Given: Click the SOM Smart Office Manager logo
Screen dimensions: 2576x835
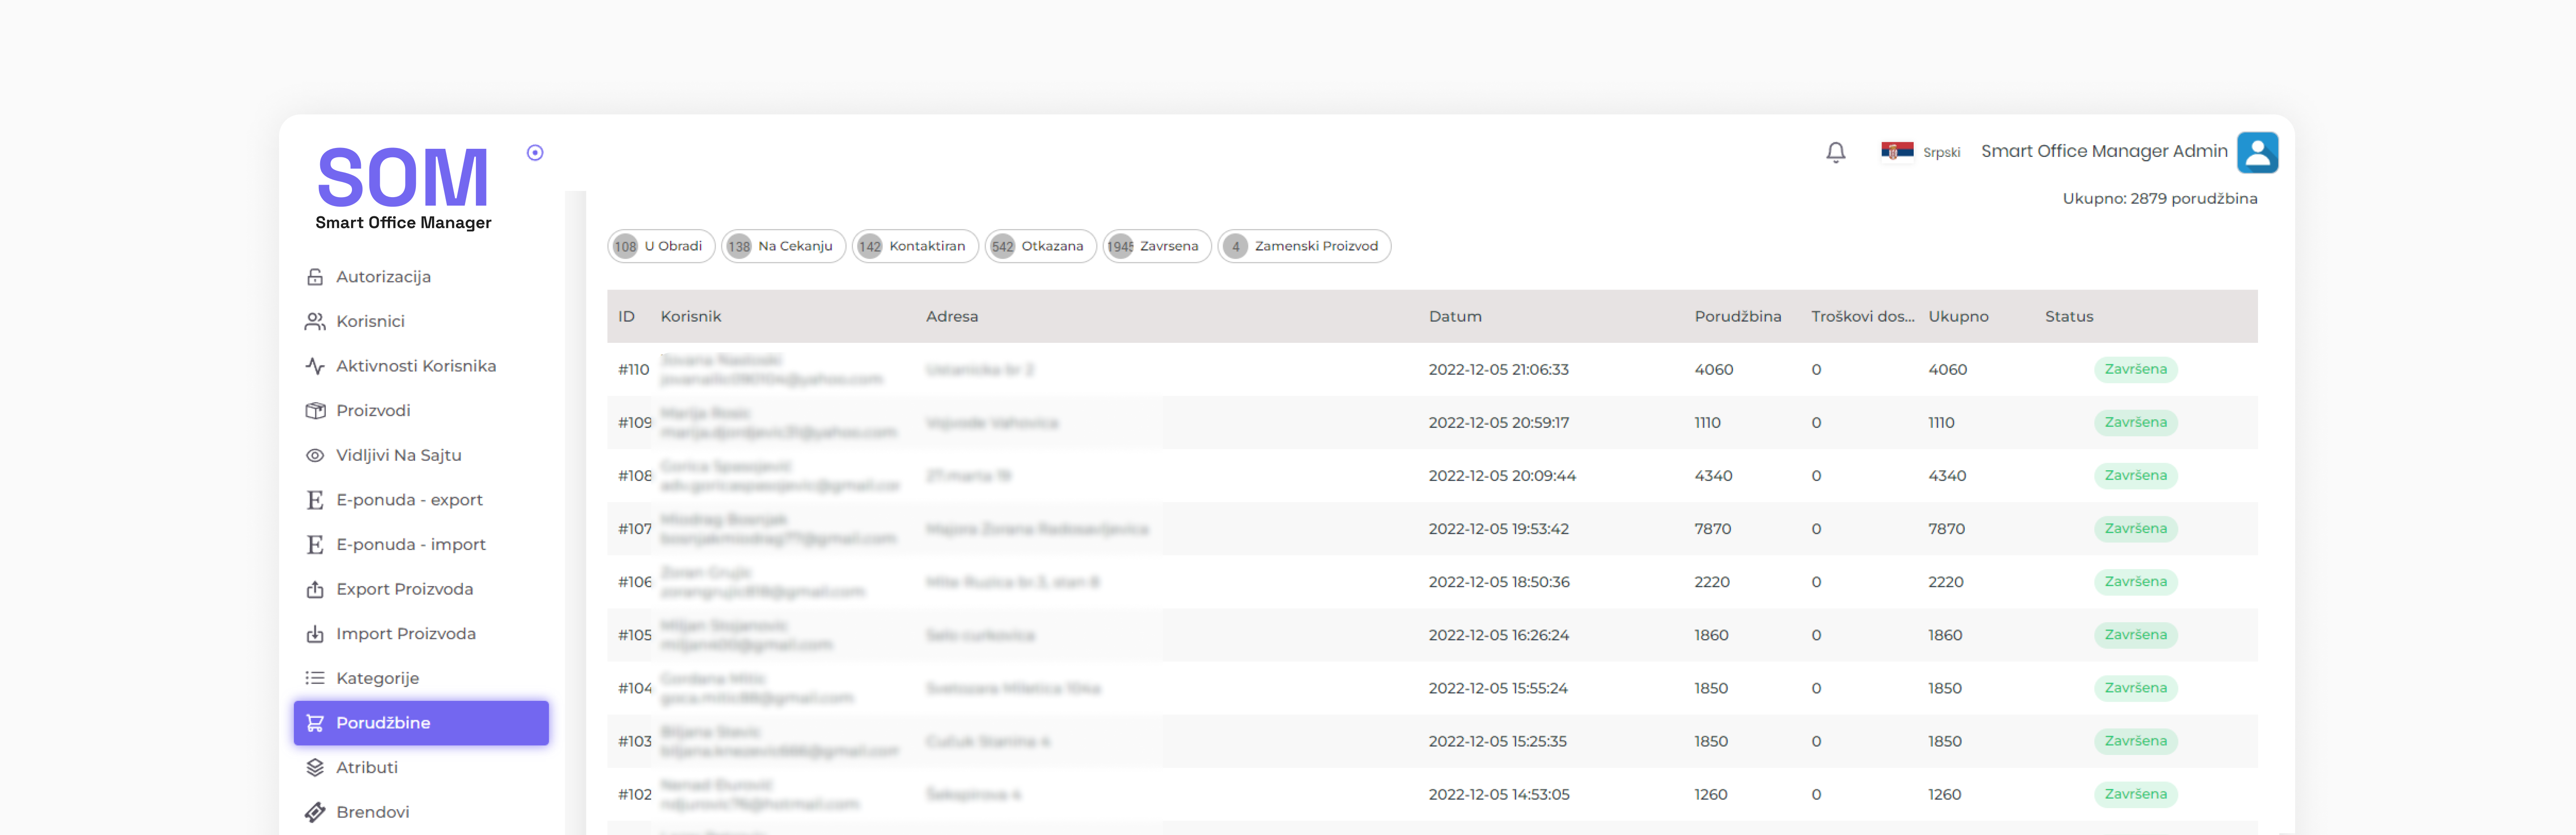Looking at the screenshot, I should [x=403, y=188].
